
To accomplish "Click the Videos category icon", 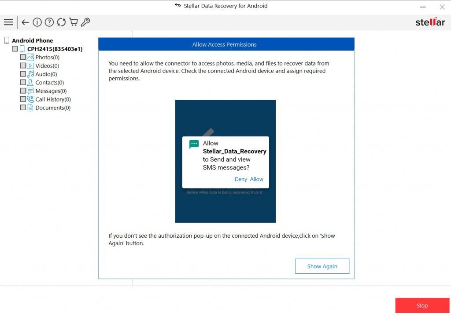I will 30,66.
